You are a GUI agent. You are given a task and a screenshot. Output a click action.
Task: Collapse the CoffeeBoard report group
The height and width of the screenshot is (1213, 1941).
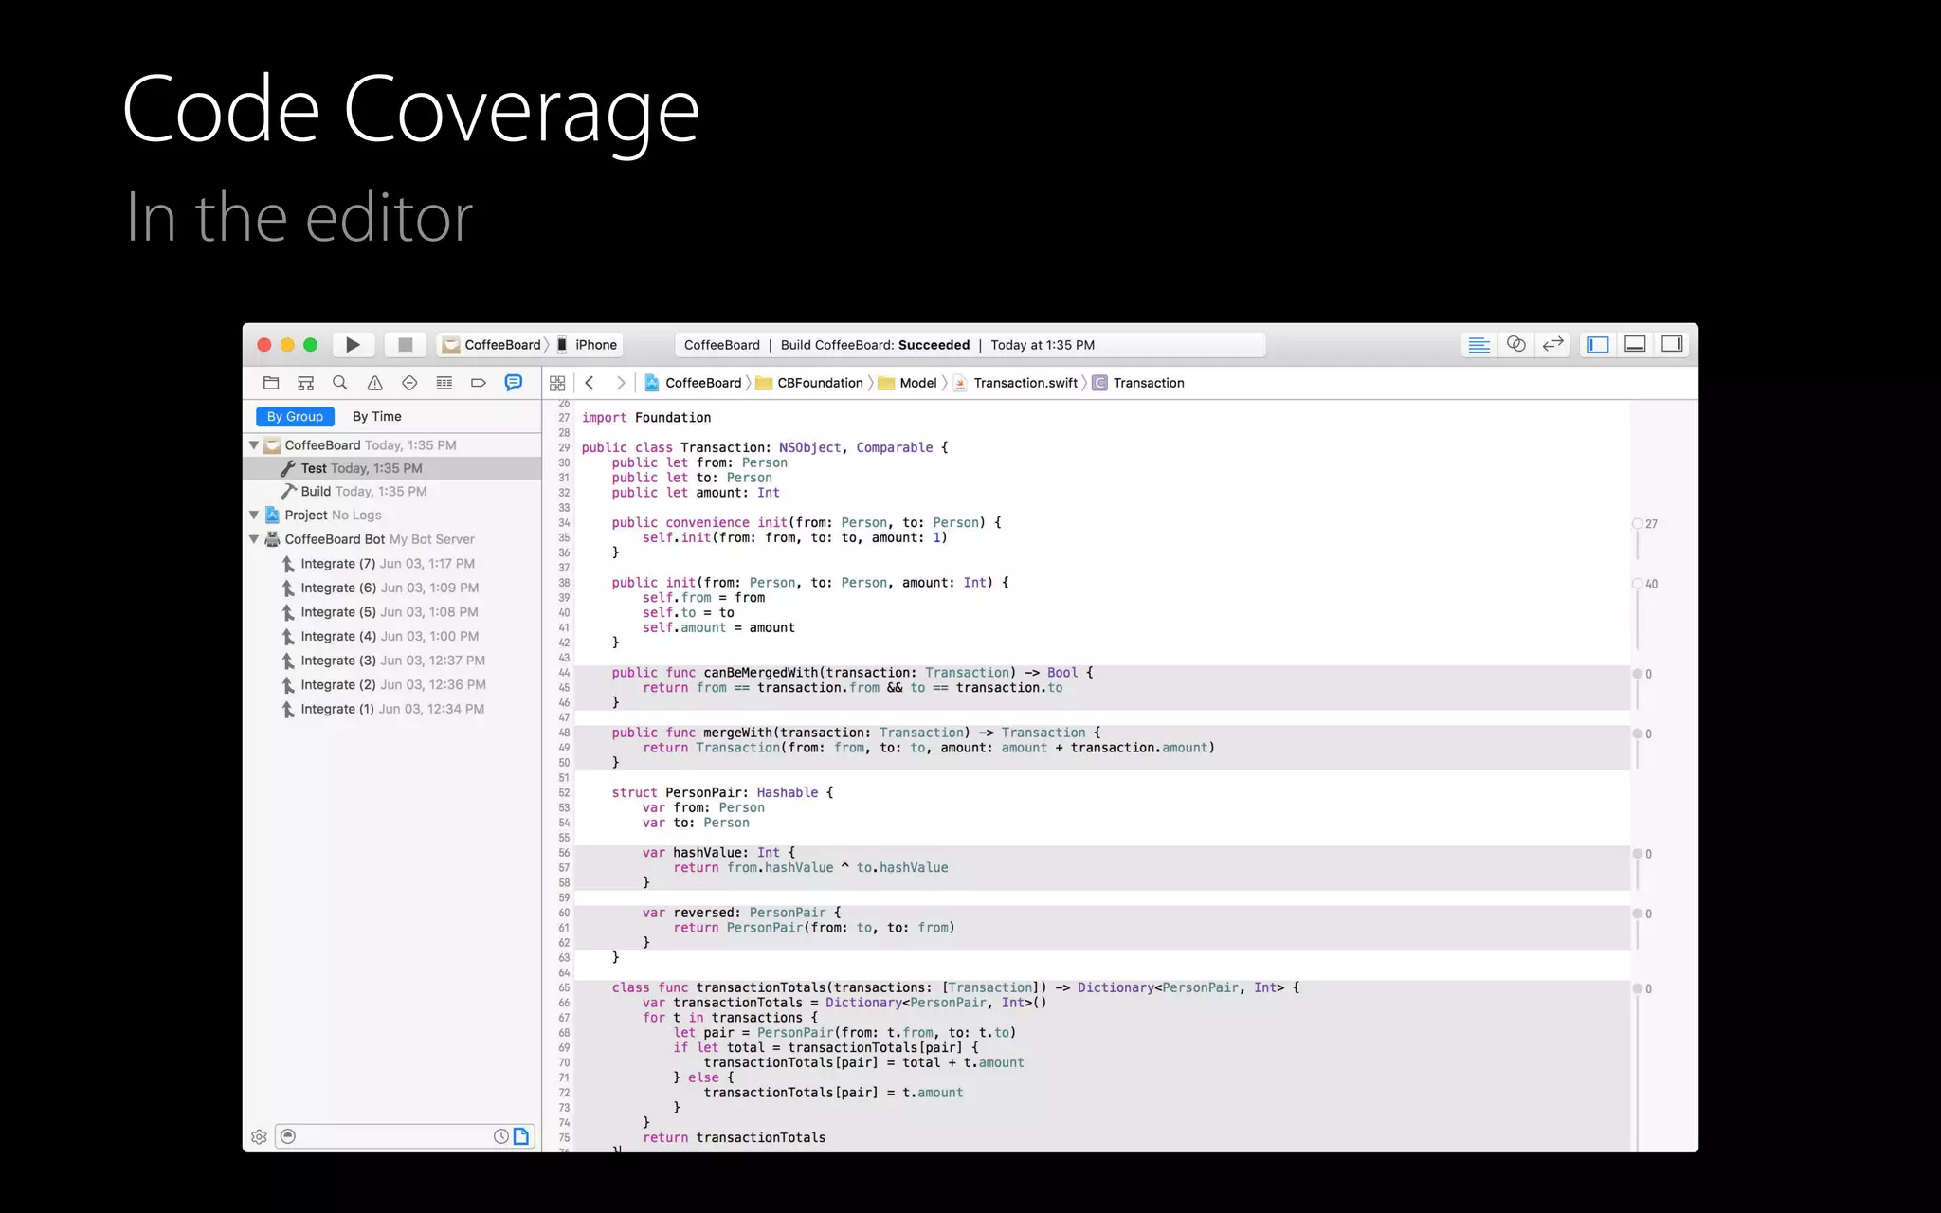[x=254, y=444]
